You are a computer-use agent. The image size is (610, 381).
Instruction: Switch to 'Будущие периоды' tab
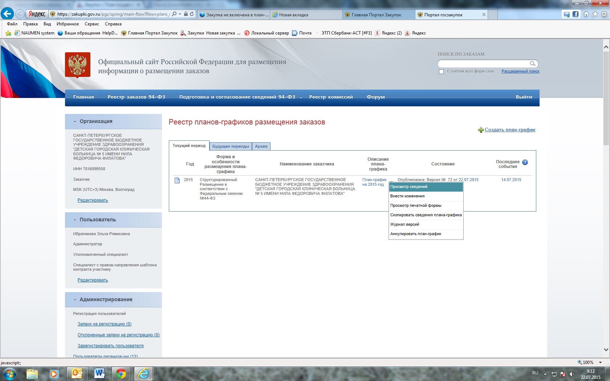pos(231,146)
